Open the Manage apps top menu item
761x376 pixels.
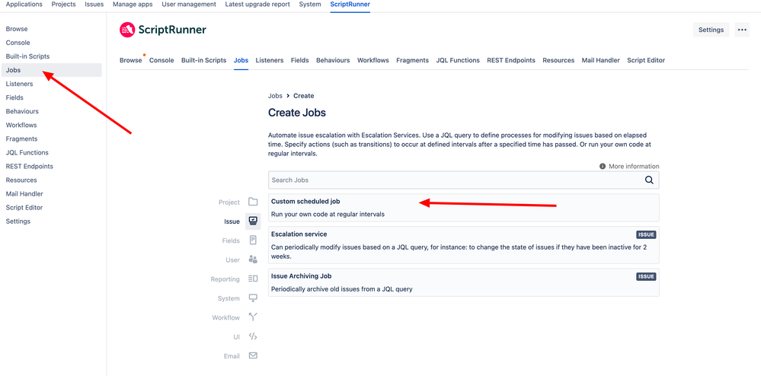[133, 5]
